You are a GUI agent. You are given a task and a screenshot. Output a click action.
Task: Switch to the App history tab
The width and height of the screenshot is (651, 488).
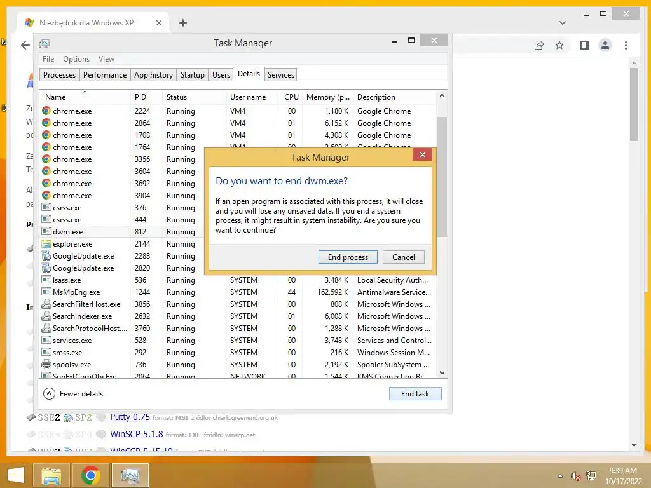pyautogui.click(x=153, y=75)
